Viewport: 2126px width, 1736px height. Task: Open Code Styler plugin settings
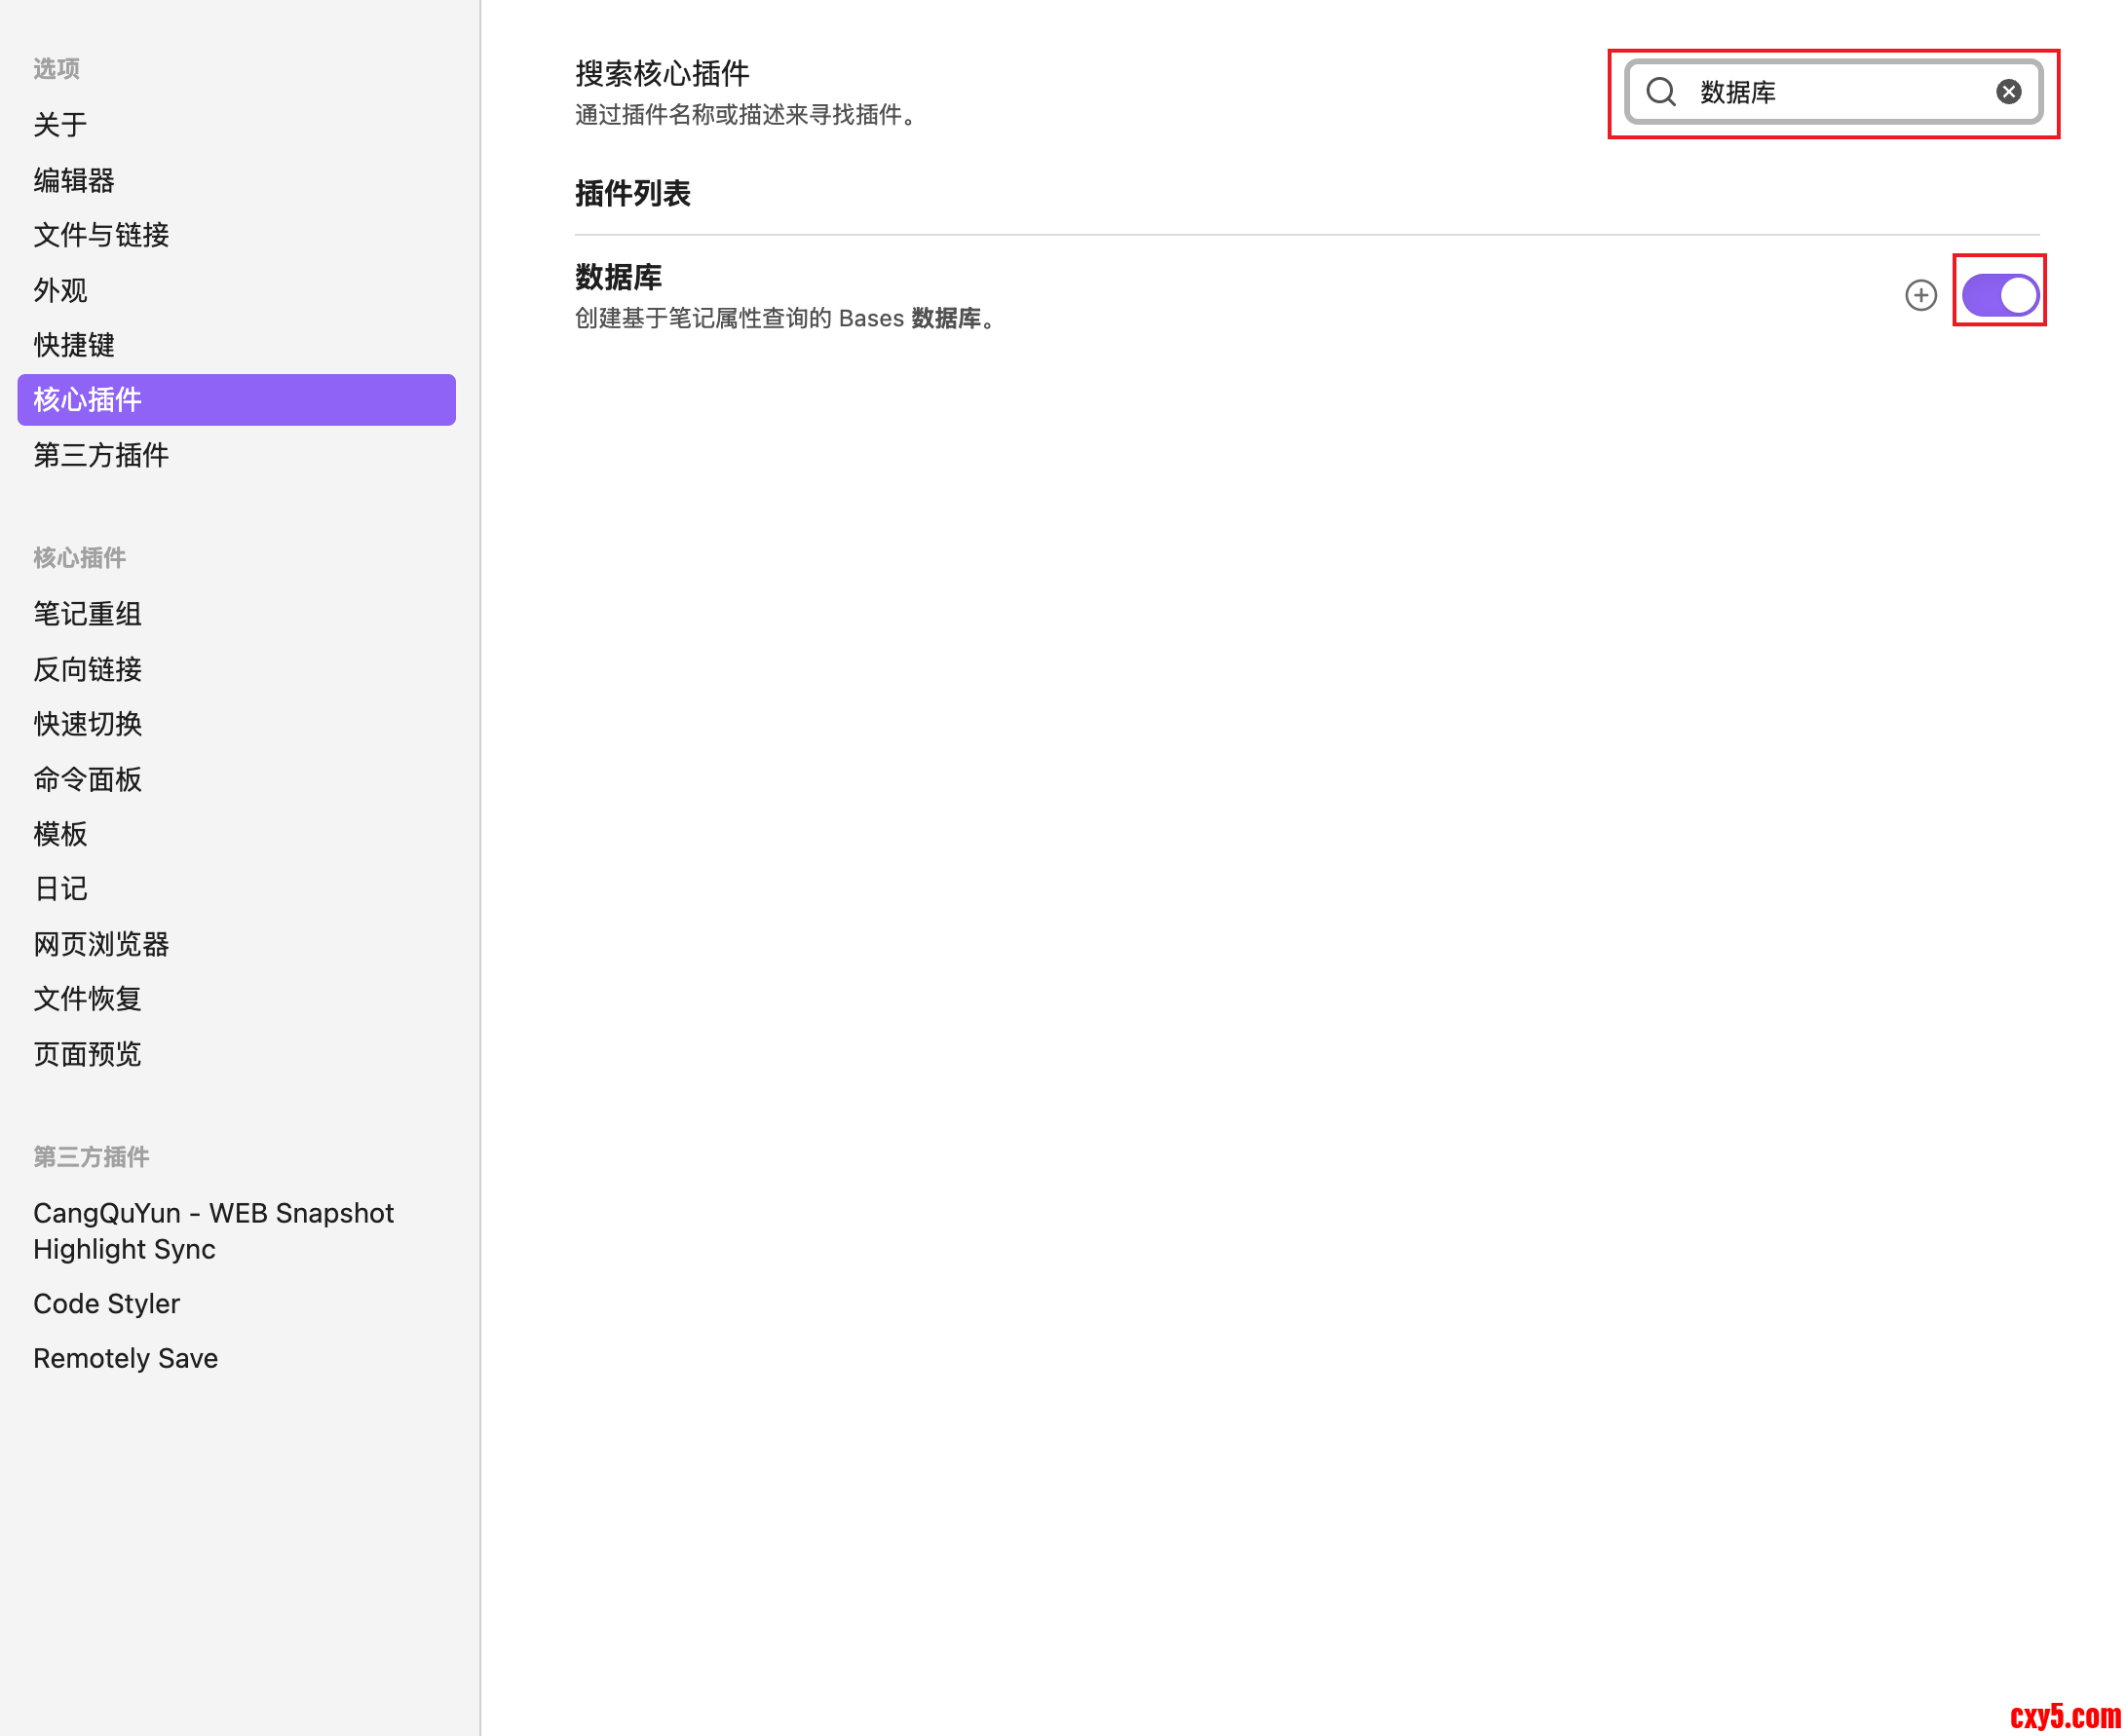click(106, 1303)
